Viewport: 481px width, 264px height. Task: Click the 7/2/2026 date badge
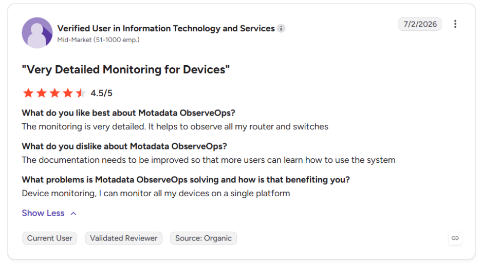(x=420, y=24)
